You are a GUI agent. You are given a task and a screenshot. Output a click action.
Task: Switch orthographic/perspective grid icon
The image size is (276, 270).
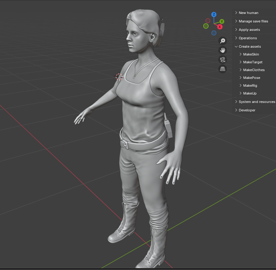223,69
